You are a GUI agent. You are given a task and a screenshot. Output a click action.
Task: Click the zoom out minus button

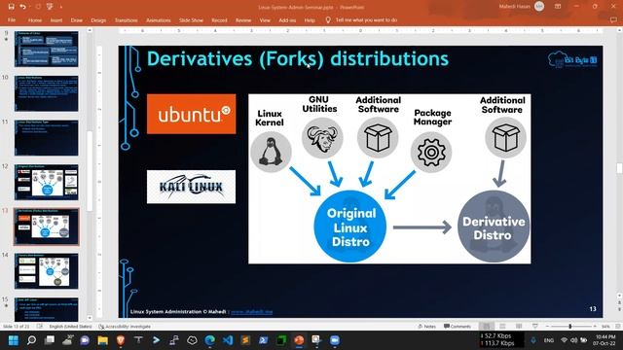(x=547, y=327)
